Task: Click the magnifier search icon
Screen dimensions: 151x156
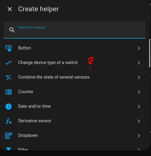Action: click(12, 30)
